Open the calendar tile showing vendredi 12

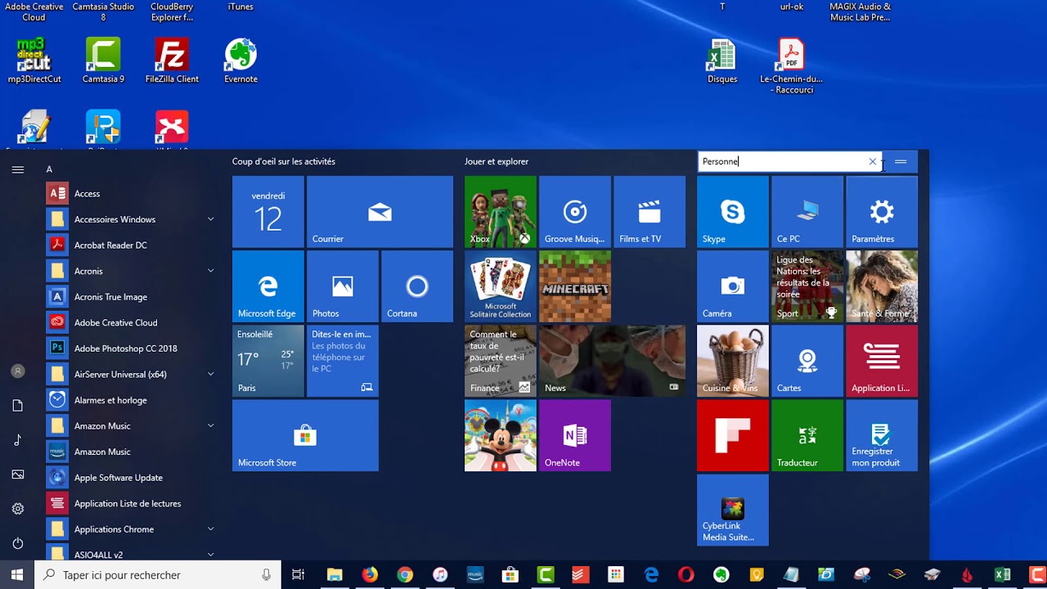tap(267, 212)
